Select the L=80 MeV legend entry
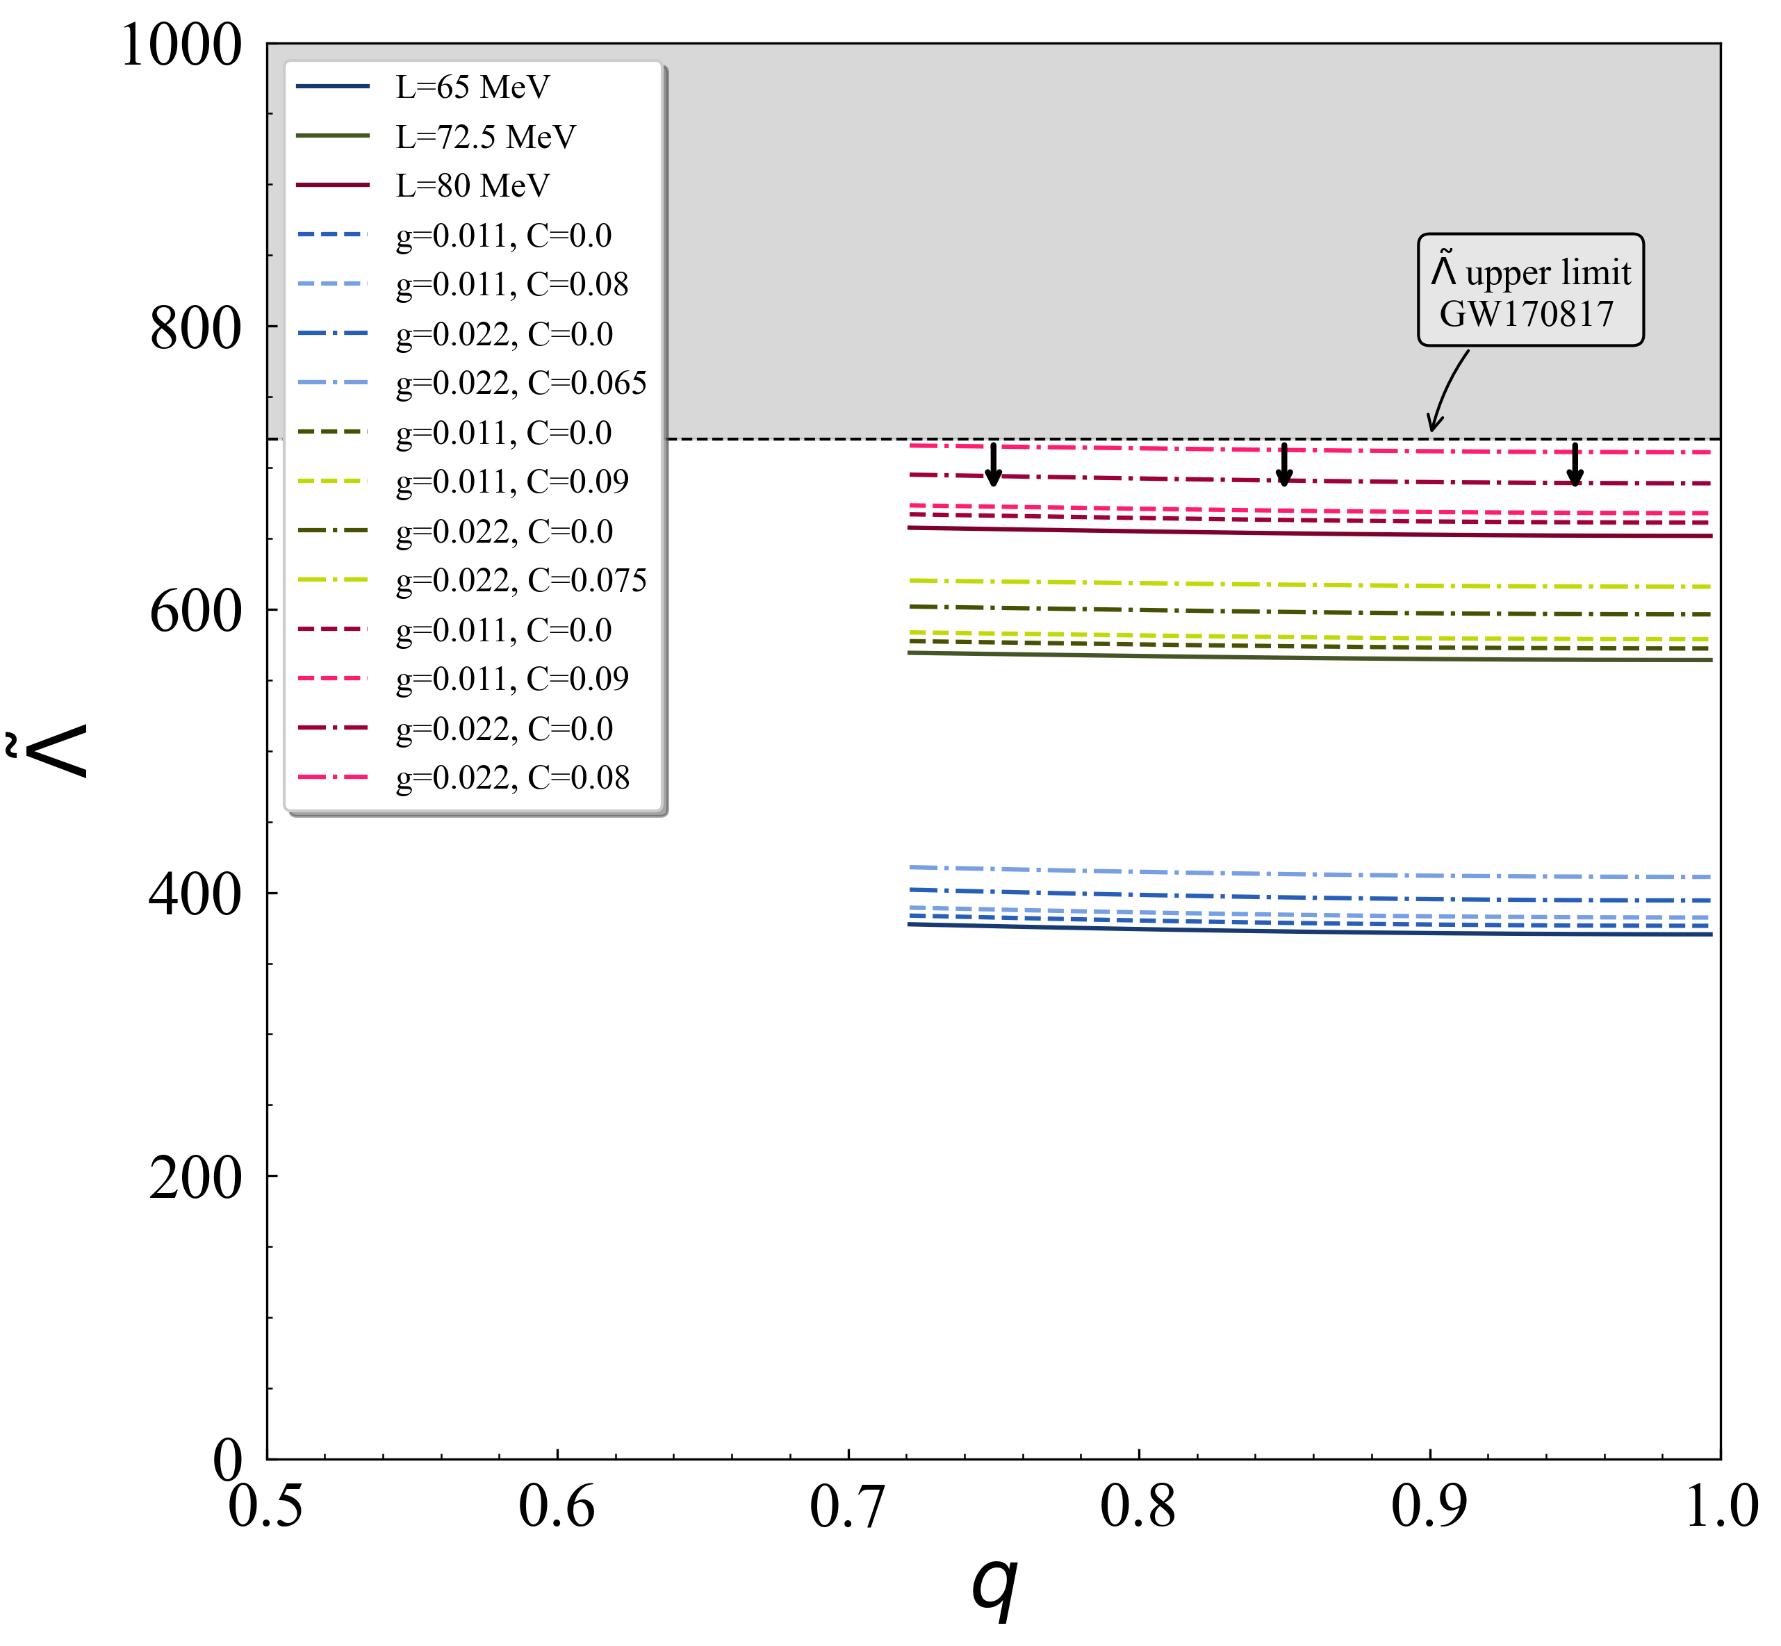 point(473,186)
